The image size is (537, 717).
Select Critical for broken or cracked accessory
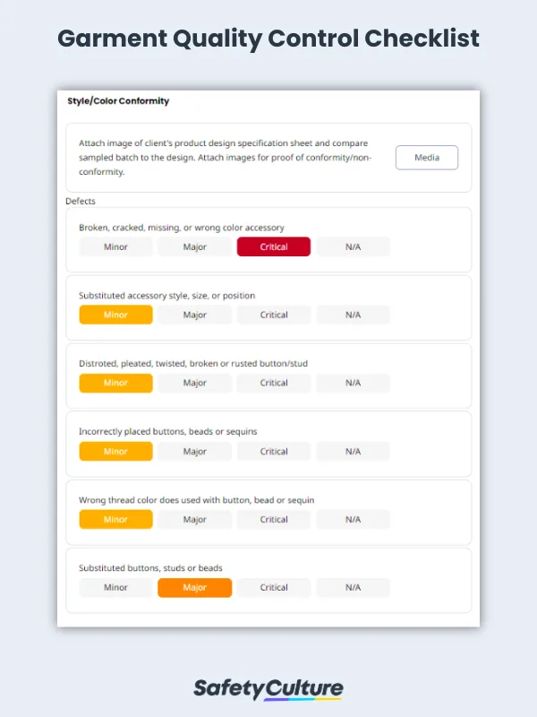274,246
